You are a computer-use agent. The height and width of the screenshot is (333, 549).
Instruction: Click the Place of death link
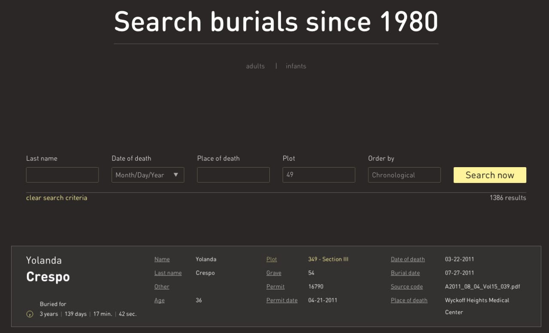click(409, 300)
